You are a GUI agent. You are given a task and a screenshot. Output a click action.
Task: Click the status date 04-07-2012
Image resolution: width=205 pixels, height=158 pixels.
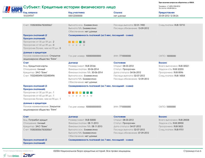pyautogui.click(x=136, y=127)
